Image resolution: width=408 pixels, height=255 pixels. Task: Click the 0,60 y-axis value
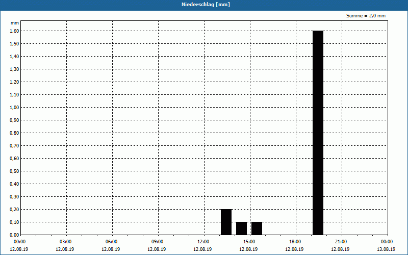point(14,158)
